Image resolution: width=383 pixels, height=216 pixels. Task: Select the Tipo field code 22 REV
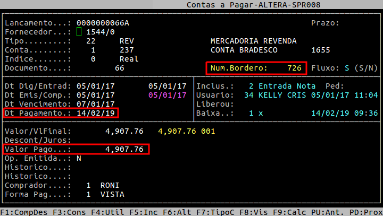pyautogui.click(x=106, y=41)
